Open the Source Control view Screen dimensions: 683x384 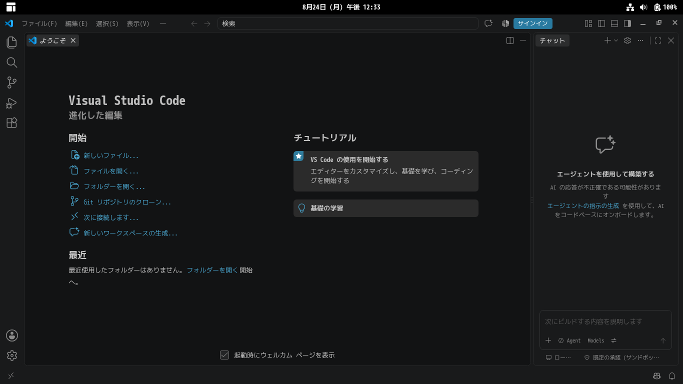click(12, 82)
